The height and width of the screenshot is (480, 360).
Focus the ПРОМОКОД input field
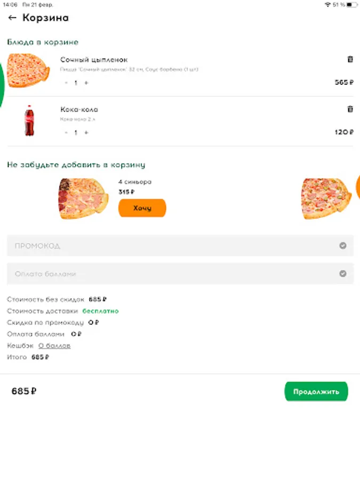[171, 246]
